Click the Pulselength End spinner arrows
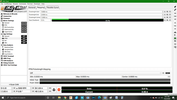 tap(163, 15)
